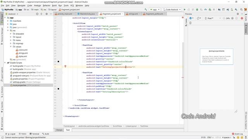The image size is (248, 139).
Task: Click the CRLF line separator in status bar
Action: point(209,137)
